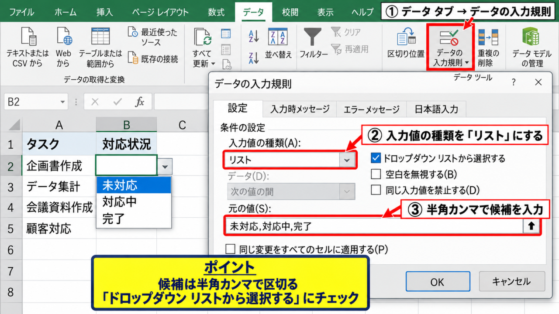559x314 pixels.
Task: Select column A header
Action: [x=59, y=125]
